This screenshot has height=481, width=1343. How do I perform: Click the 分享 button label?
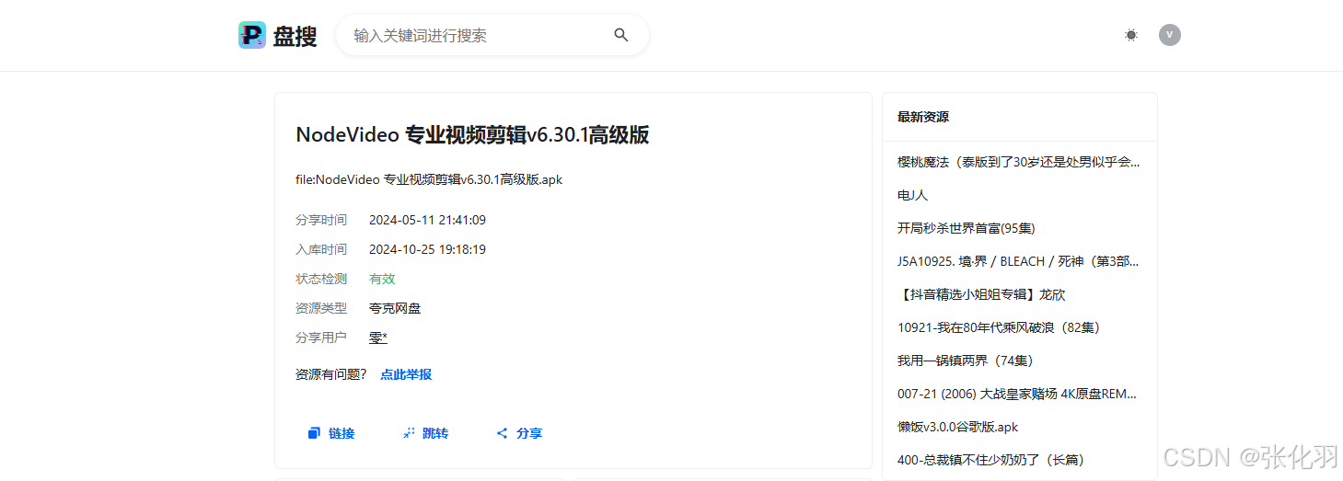tap(529, 433)
